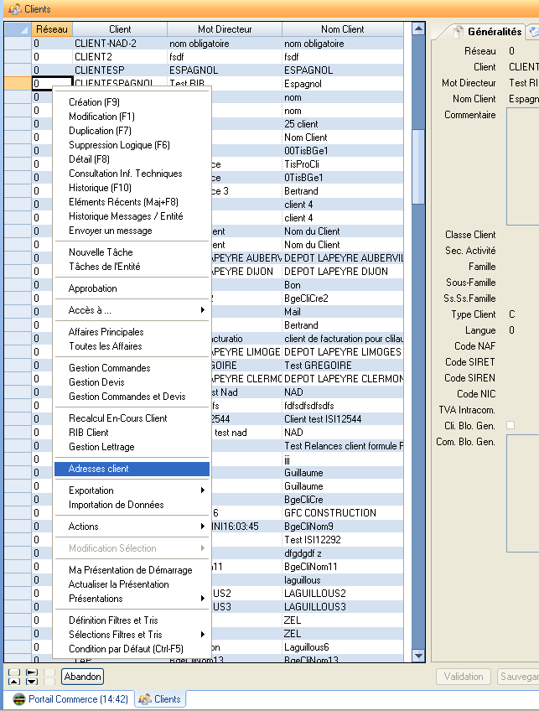Click the right-arrow navigation icon above the down arrow
Screen dimensions: 539x711
click(31, 672)
